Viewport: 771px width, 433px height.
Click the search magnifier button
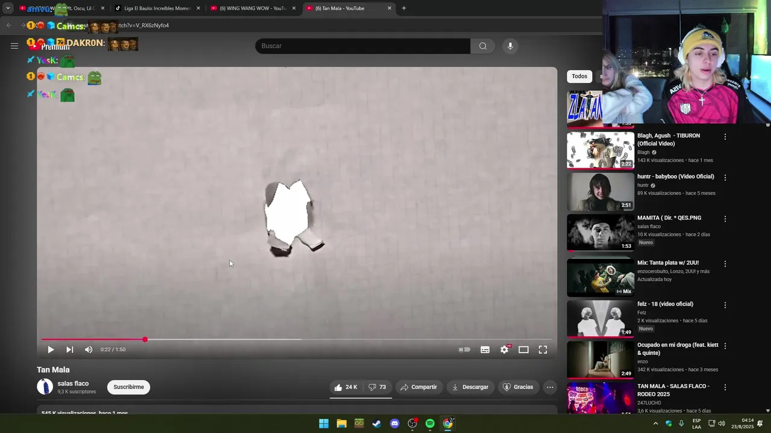[482, 46]
